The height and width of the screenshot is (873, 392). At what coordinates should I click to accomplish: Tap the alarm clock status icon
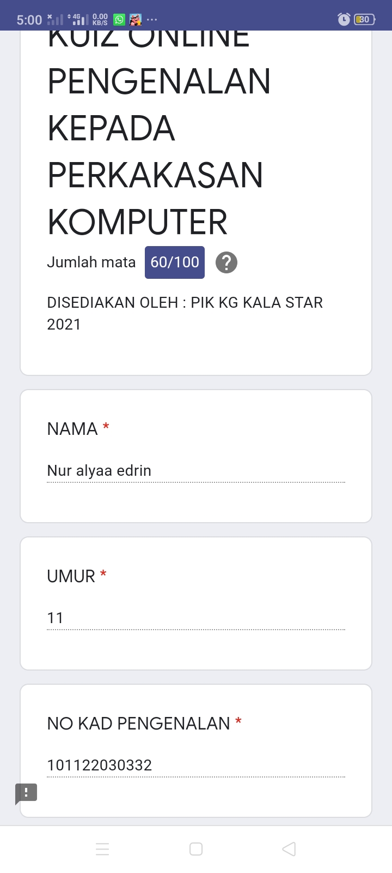pos(344,20)
